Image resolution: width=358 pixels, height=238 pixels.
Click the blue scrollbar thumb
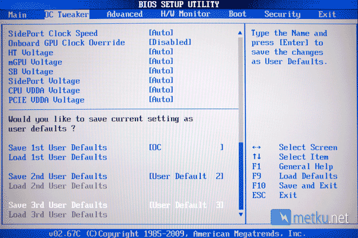click(x=241, y=176)
